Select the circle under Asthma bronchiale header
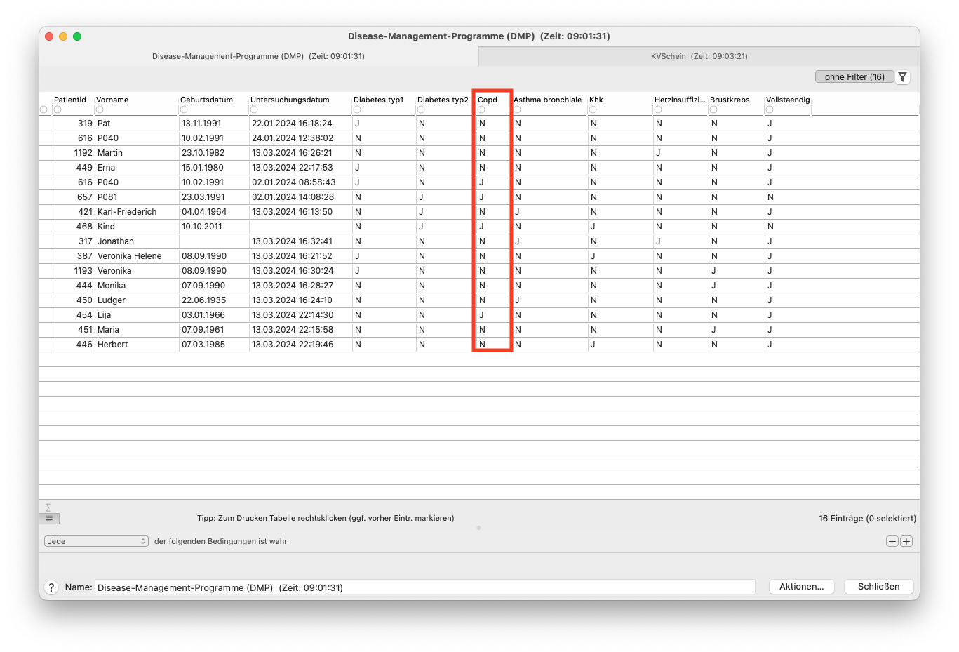959x652 pixels. [x=517, y=109]
